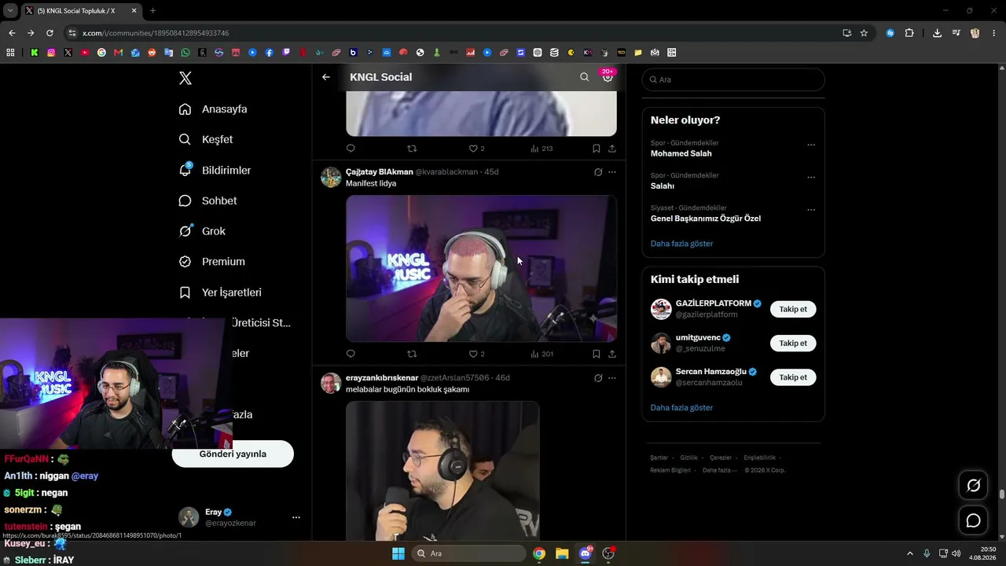This screenshot has height=566, width=1006.
Task: Go back using the KNGL Social header arrow
Action: [x=326, y=77]
